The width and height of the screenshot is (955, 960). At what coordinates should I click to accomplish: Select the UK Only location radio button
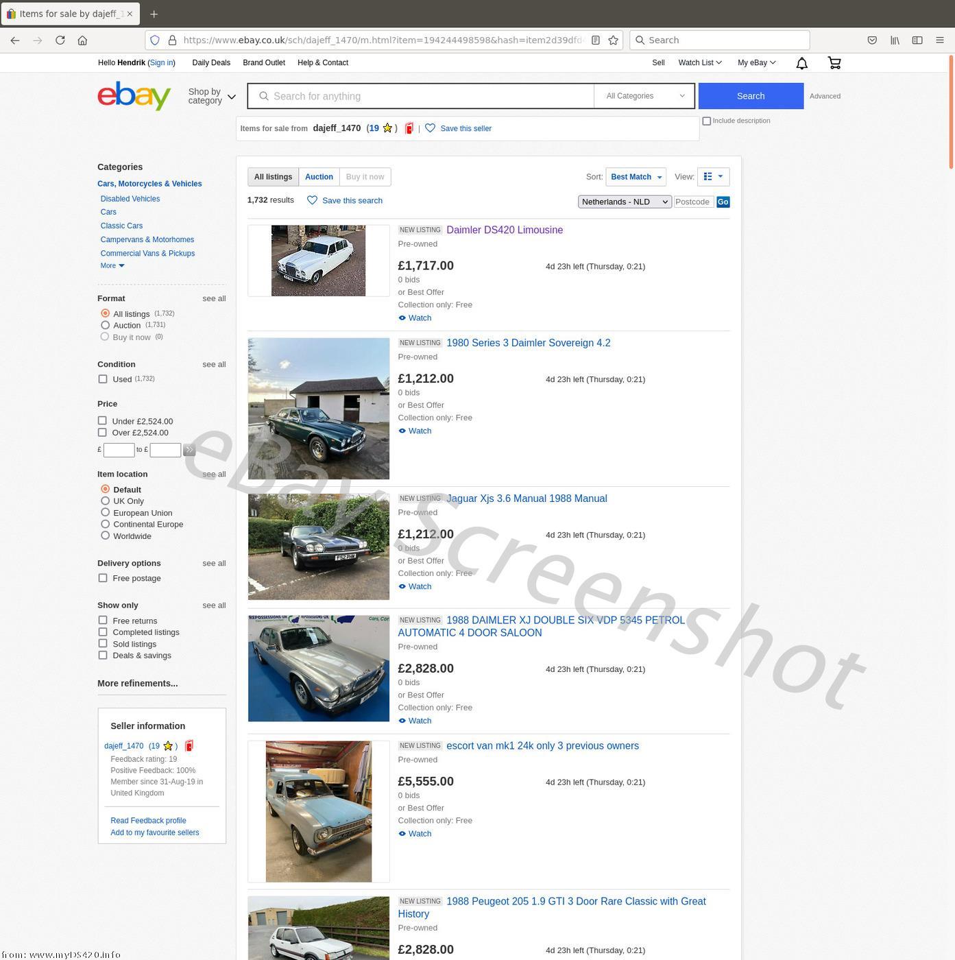[105, 501]
